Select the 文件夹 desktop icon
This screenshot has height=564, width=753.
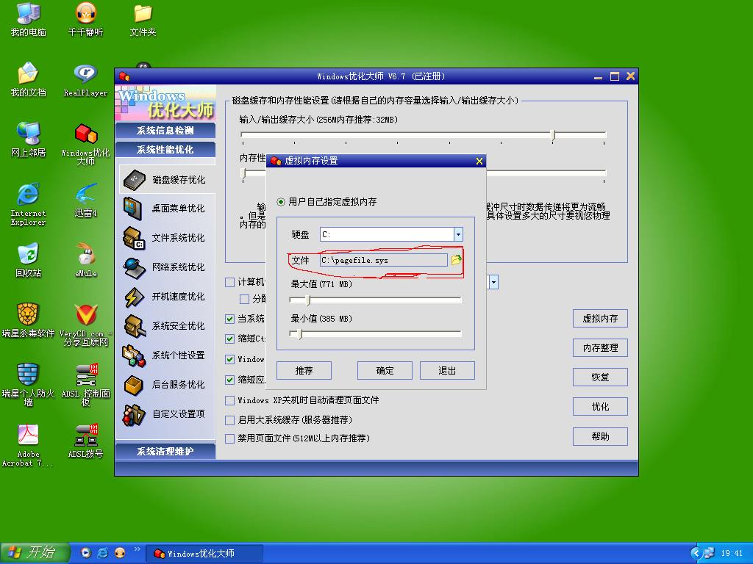[x=143, y=20]
